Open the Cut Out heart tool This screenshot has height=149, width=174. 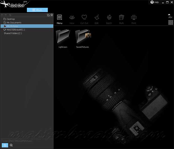click(84, 19)
